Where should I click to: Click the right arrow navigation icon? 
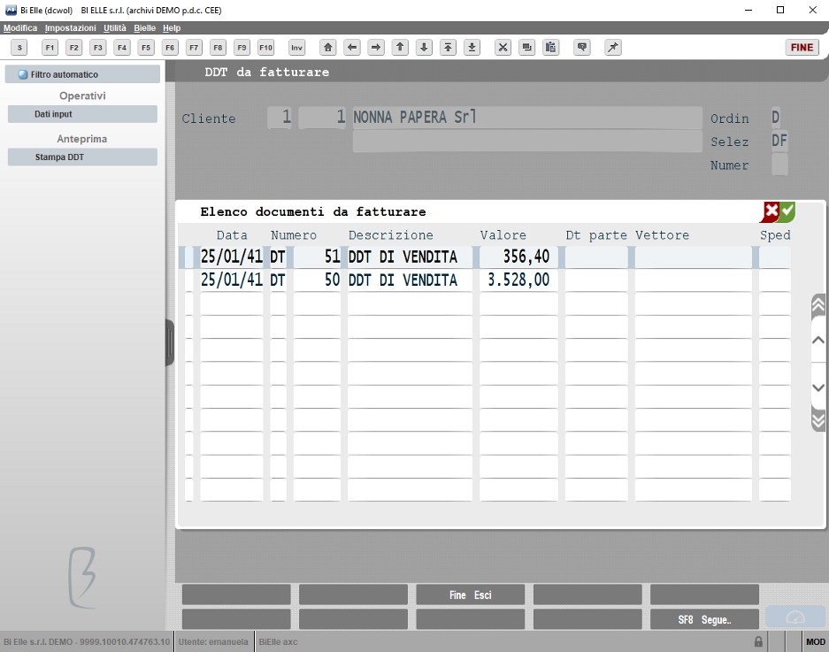(376, 48)
